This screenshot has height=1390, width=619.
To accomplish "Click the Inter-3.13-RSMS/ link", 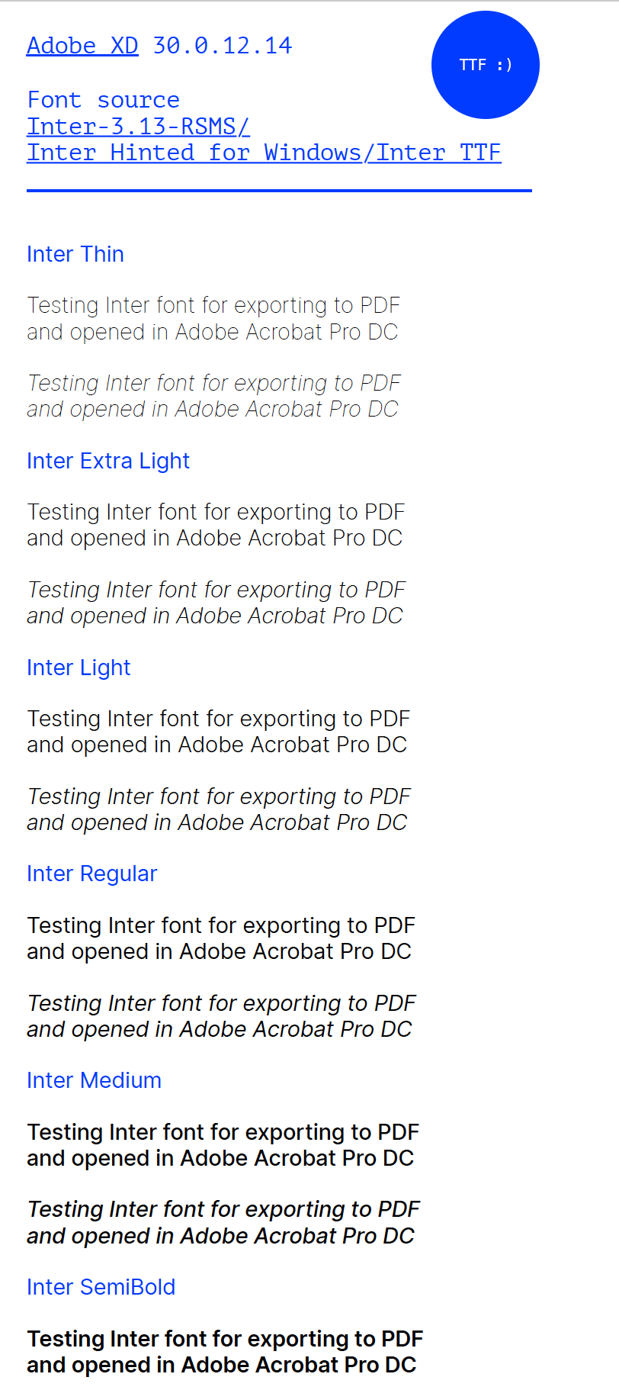I will [138, 127].
